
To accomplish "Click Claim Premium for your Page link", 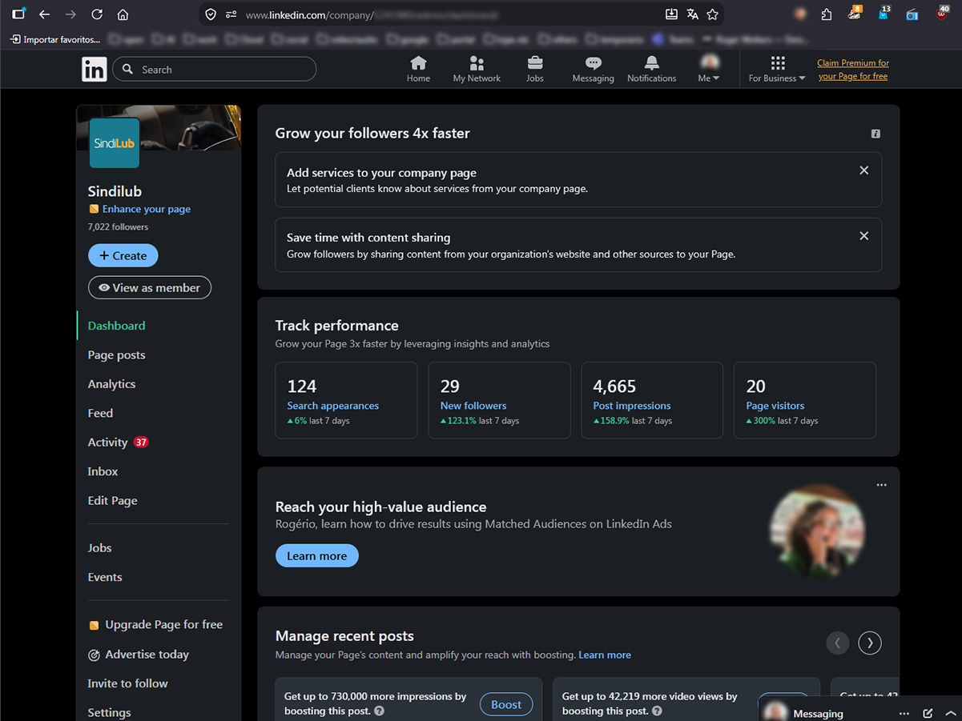I will 852,70.
